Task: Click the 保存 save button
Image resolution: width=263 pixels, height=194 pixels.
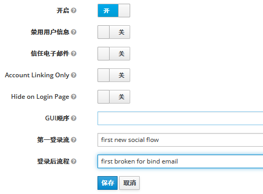Action: (x=108, y=183)
